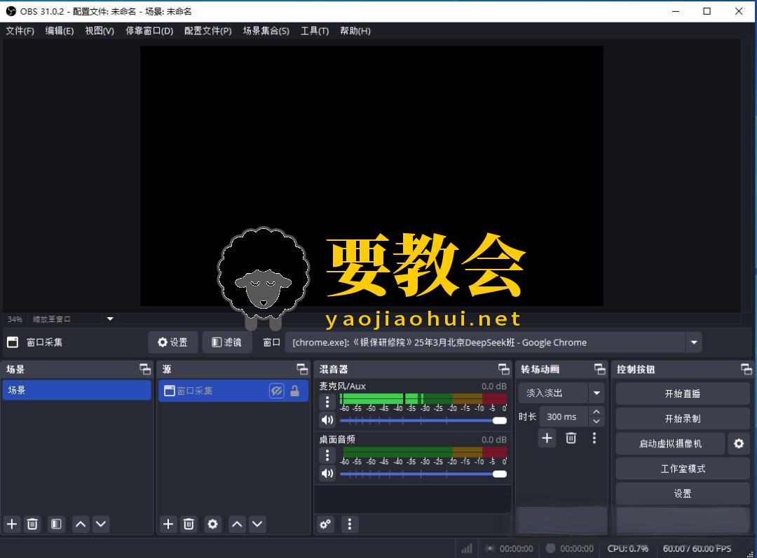757x558 pixels.
Task: Click the black preview canvas area
Action: [371, 176]
